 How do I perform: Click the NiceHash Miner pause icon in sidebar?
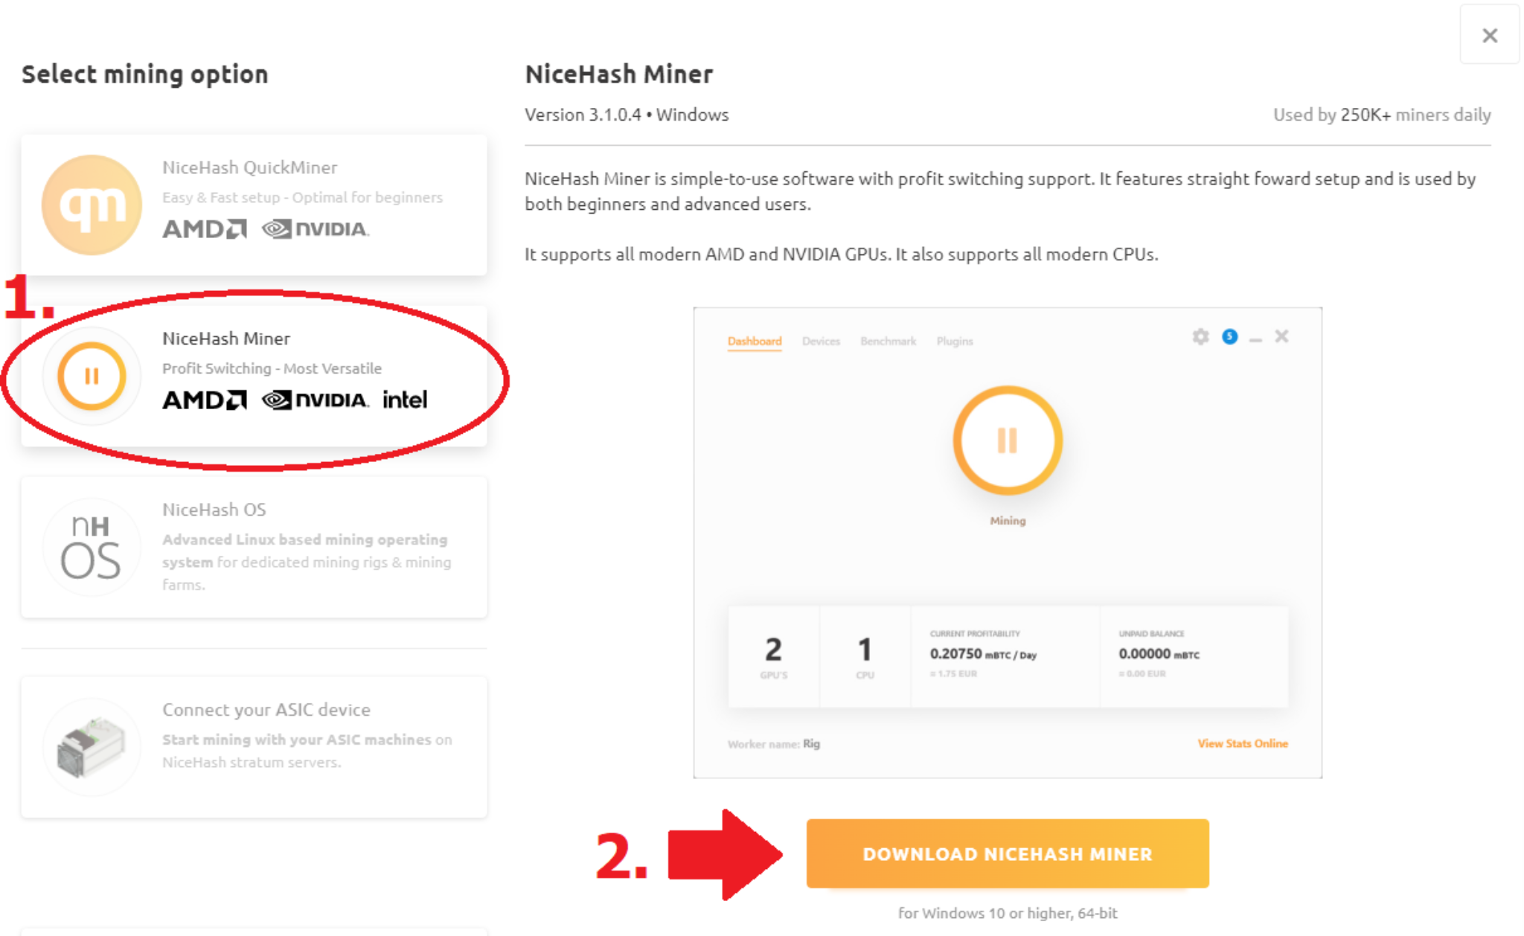point(92,376)
